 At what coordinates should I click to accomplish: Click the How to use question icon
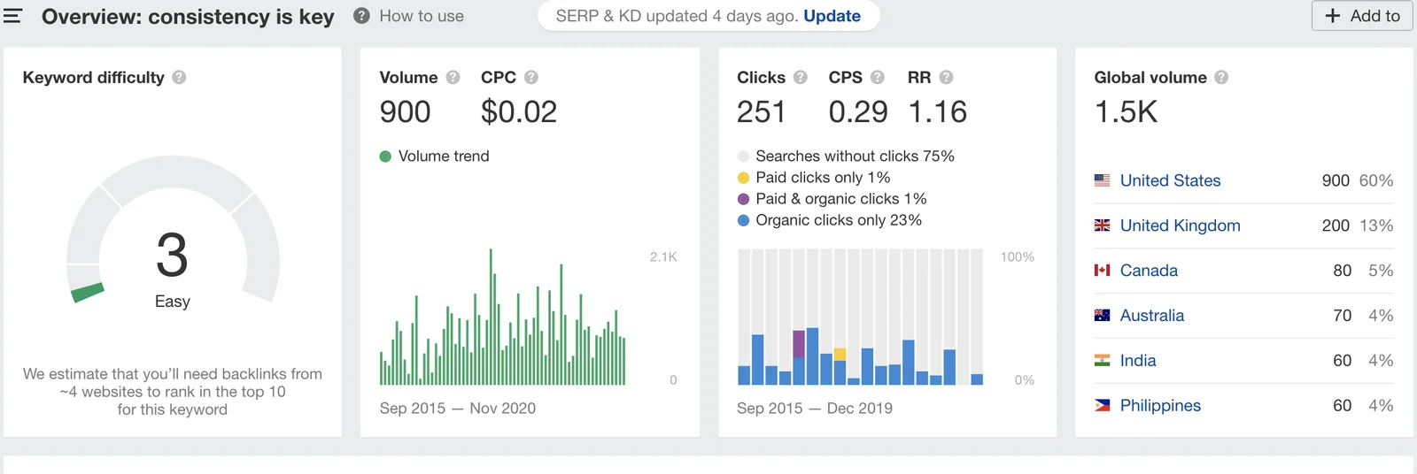coord(361,16)
